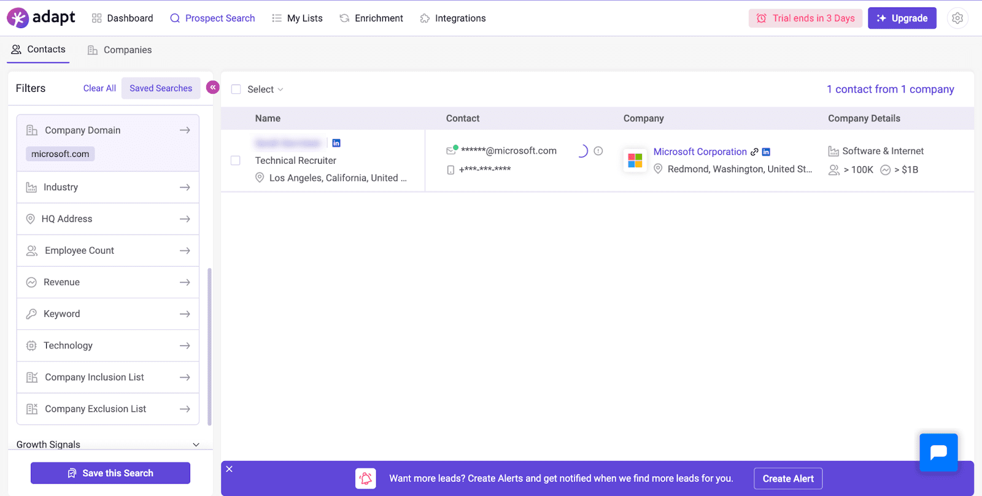The image size is (982, 496).
Task: Expand the Employee Count filter
Action: pos(108,250)
